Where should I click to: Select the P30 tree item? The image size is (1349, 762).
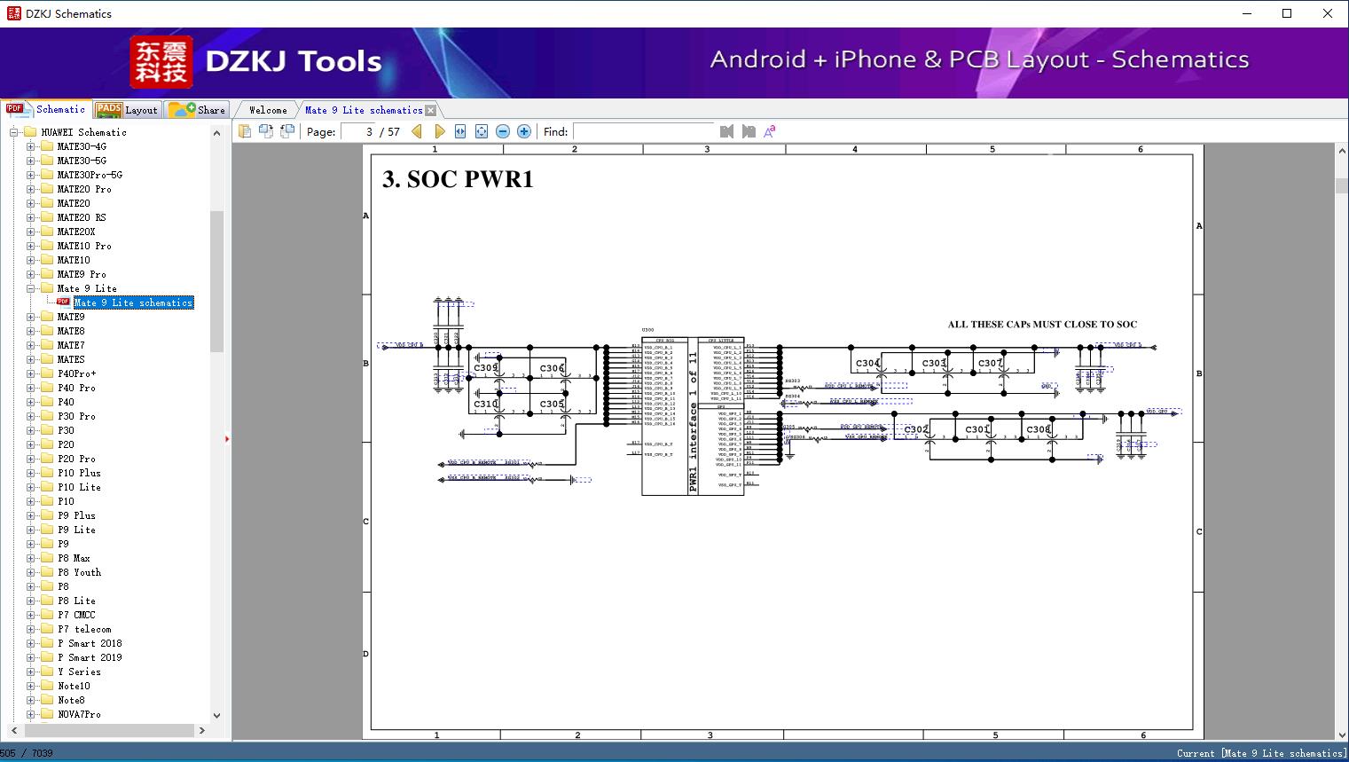(66, 430)
